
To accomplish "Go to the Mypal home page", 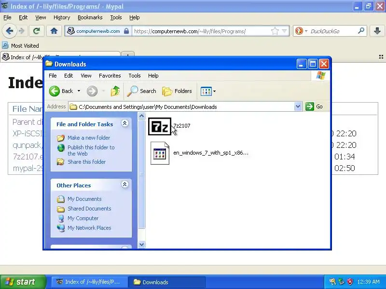I will coord(54,31).
